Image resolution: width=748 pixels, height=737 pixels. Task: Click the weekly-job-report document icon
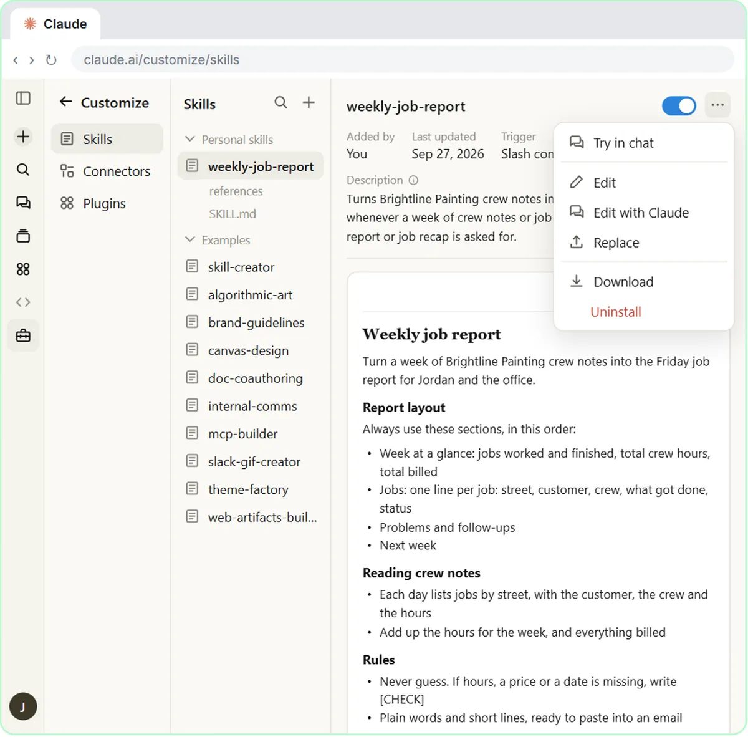click(x=193, y=166)
